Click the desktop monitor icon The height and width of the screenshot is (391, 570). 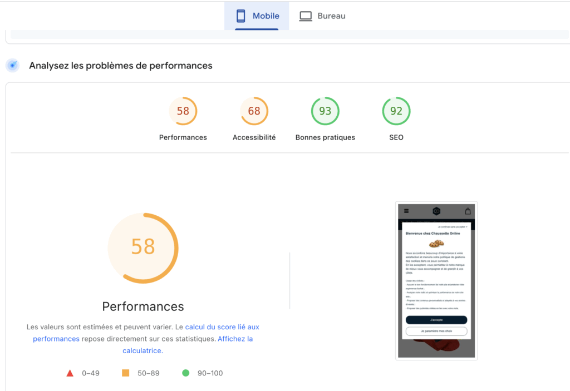pos(306,16)
